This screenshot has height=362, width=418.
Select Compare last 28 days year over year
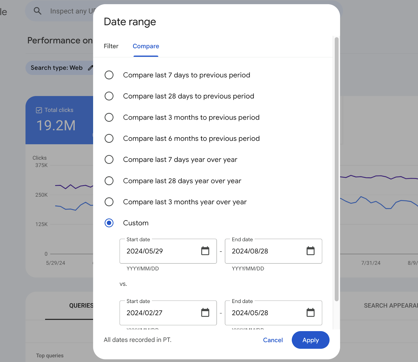(109, 181)
